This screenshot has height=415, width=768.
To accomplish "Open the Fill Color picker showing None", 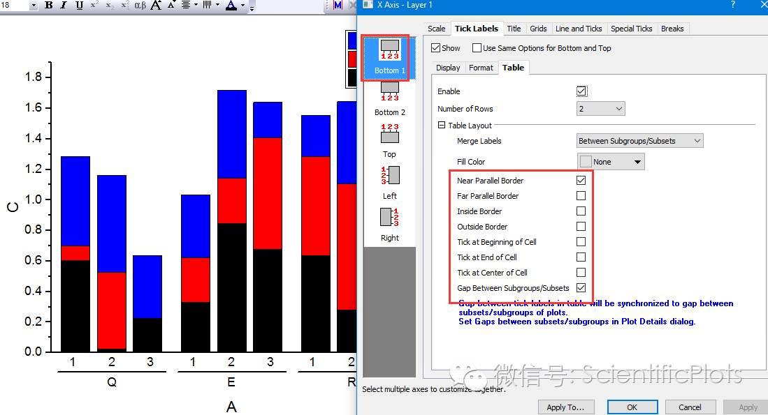I will coord(610,161).
